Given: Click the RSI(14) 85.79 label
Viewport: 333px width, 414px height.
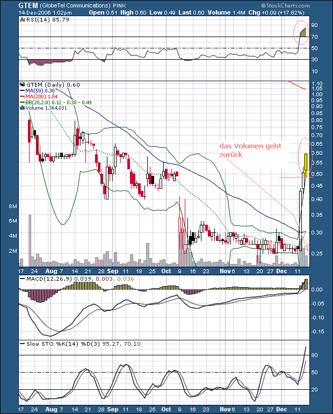Looking at the screenshot, I should (x=48, y=19).
